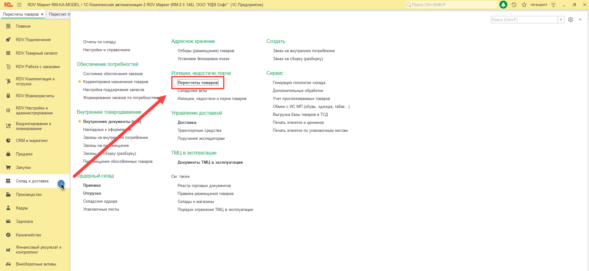Click the global search field Ctrl+Shift+F

coord(451,5)
